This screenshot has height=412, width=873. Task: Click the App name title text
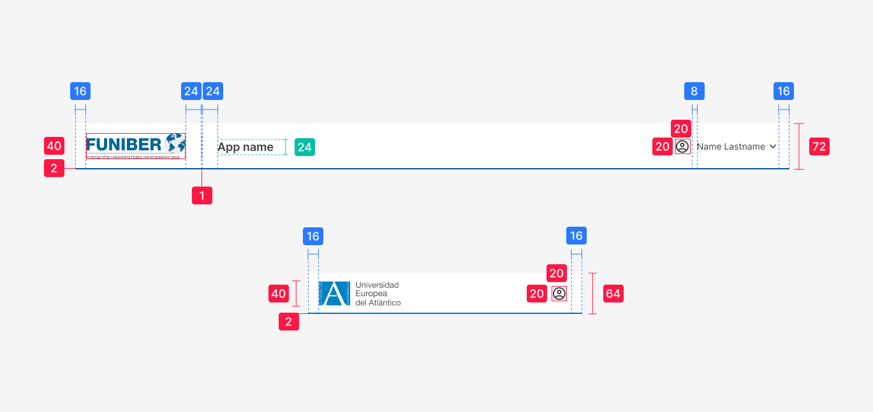point(246,147)
